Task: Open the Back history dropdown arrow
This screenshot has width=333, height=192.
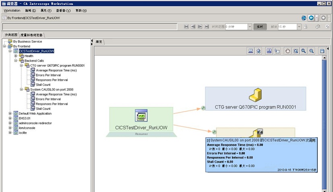Action: click(x=317, y=18)
